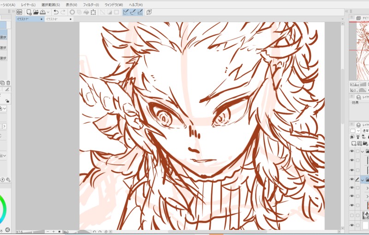Image resolution: width=369 pixels, height=235 pixels.
Task: Open the ヘルプ(H) menu
Action: (136, 5)
